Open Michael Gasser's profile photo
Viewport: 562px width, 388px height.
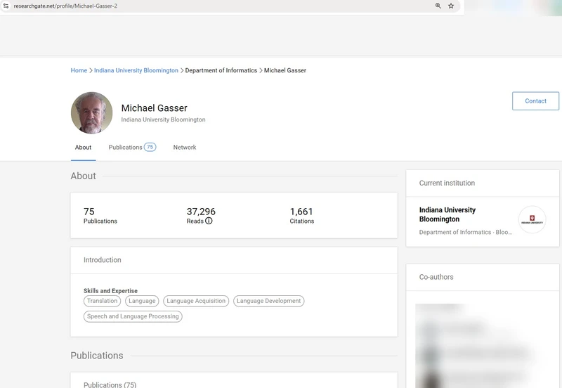click(92, 113)
